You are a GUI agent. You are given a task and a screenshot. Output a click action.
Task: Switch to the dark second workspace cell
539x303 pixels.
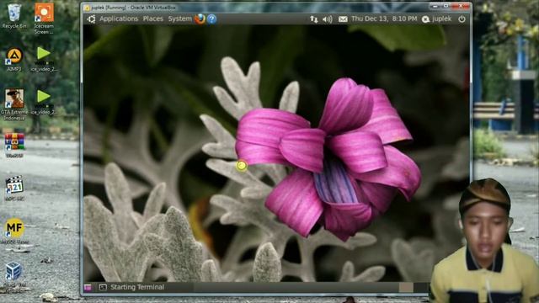tap(421, 288)
